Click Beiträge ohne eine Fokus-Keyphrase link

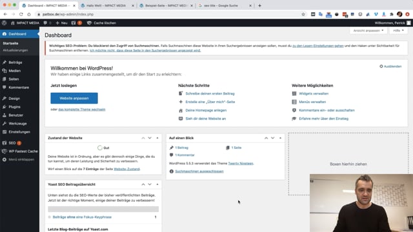(82, 217)
